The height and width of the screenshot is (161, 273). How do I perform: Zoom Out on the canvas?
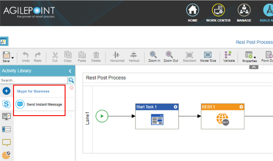[x=171, y=57]
